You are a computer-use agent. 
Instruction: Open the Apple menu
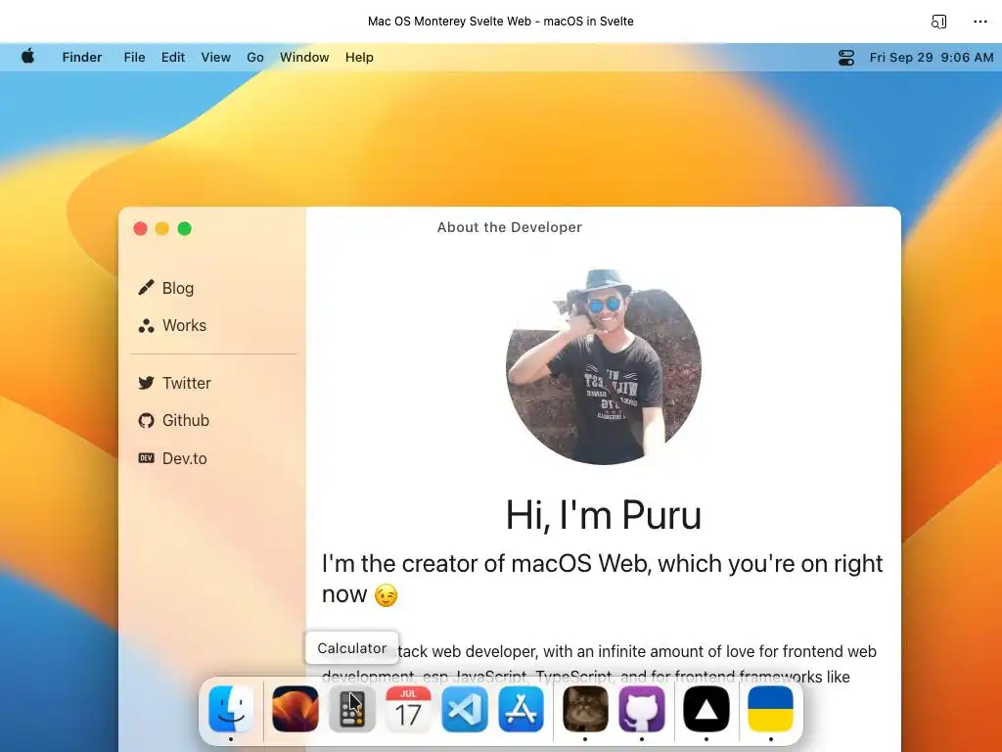click(x=28, y=57)
